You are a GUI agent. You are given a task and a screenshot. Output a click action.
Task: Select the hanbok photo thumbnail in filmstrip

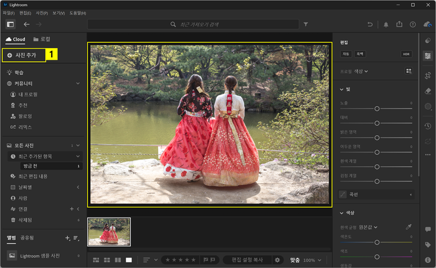[x=109, y=232]
